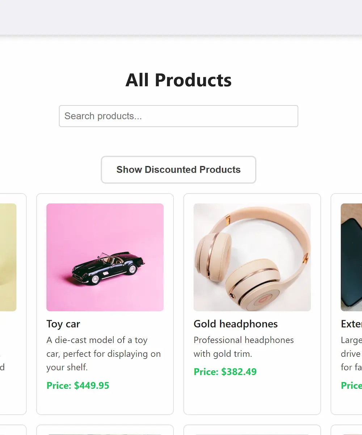Click the cut-off product title starting with Exte
The width and height of the screenshot is (362, 435).
(351, 324)
